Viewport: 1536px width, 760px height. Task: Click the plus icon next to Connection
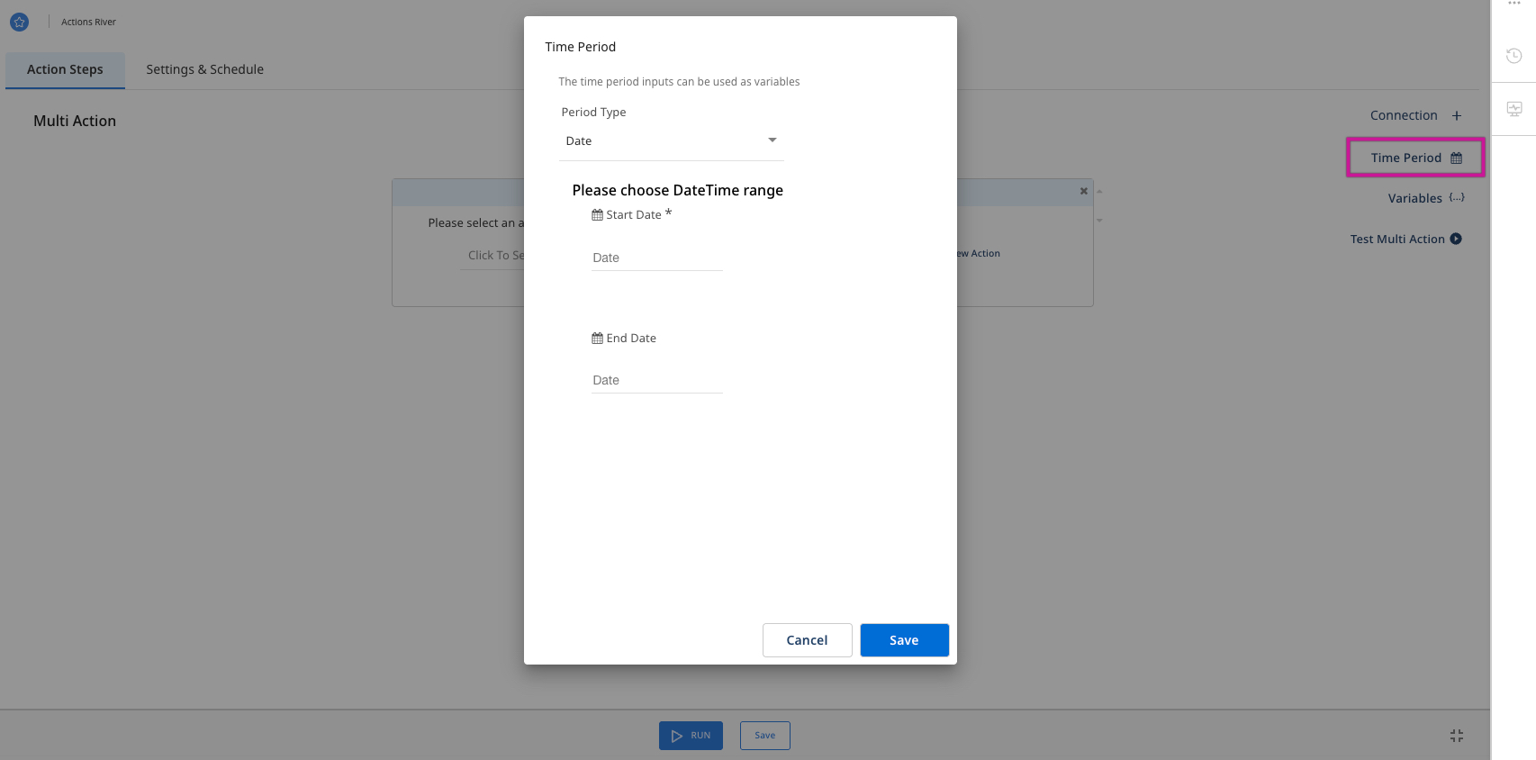point(1456,115)
